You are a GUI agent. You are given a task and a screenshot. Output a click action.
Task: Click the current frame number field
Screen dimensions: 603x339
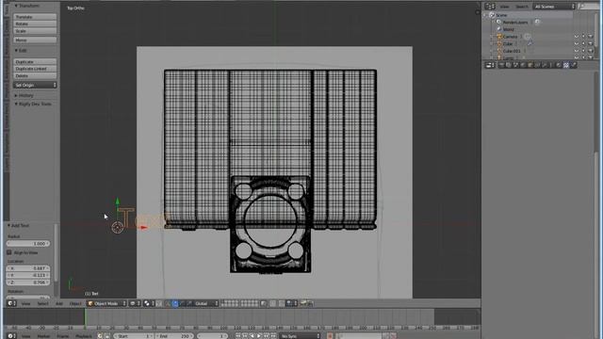point(212,336)
